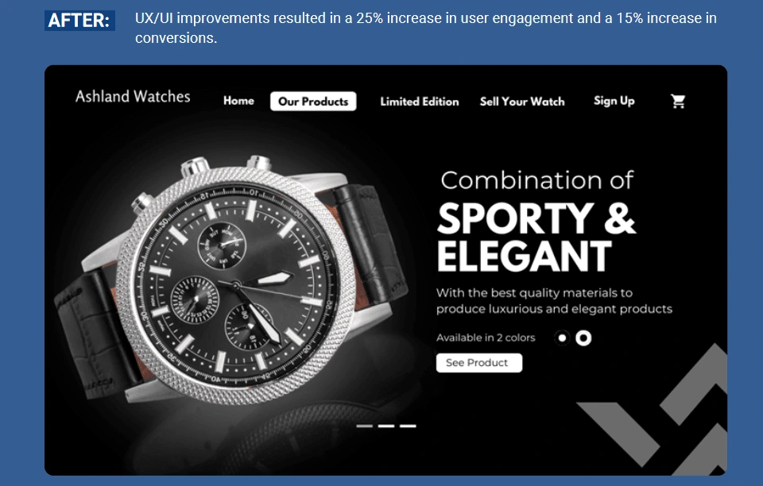Image resolution: width=763 pixels, height=486 pixels.
Task: Click the SPORTY & ELEGANT headline
Action: point(536,237)
